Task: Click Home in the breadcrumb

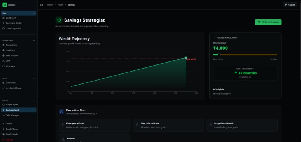Action: click(50, 5)
